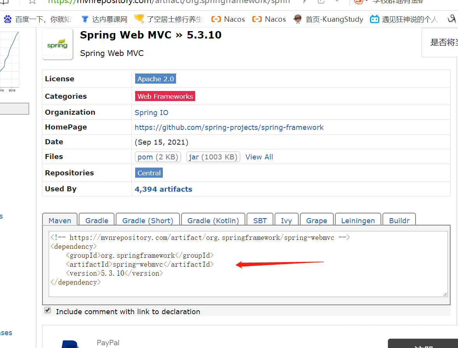This screenshot has height=348, width=458.
Task: Click View All files link
Action: click(x=259, y=157)
